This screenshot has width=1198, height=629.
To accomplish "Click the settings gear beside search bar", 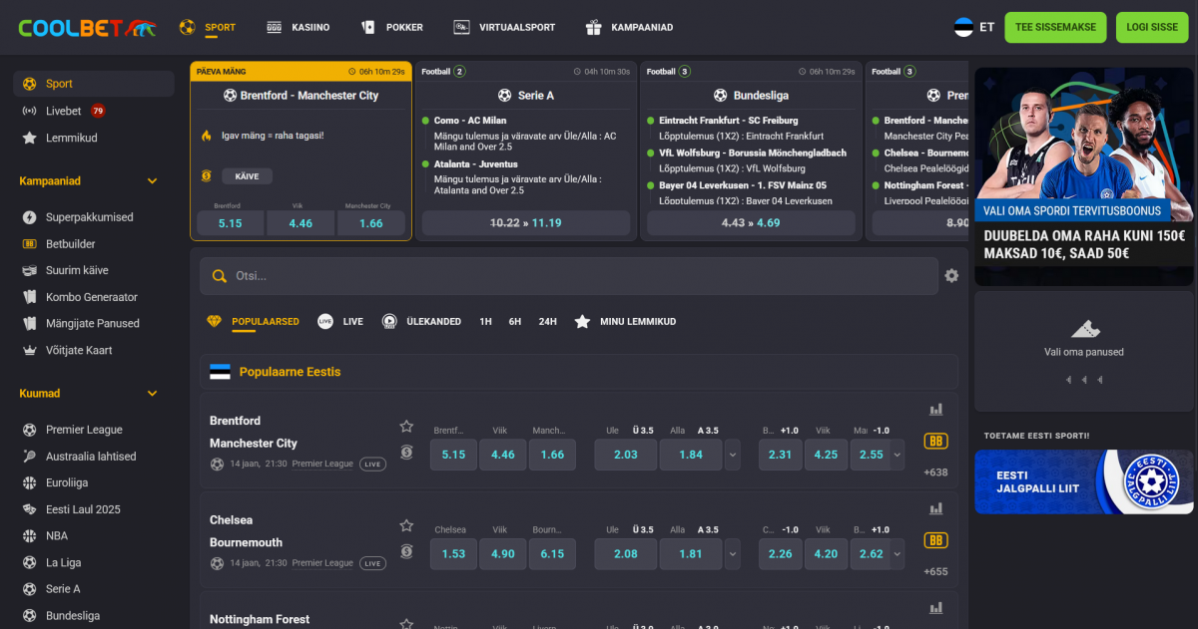I will click(x=951, y=276).
